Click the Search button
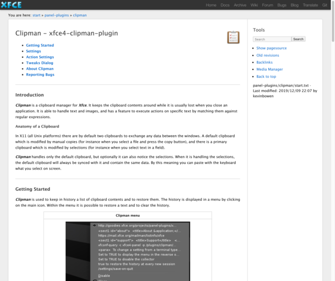Screen dimensions: 335x281 coord(298,39)
